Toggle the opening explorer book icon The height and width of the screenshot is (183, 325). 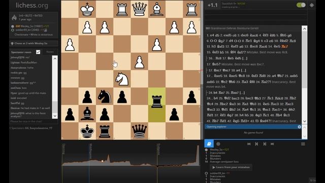[x=209, y=144]
